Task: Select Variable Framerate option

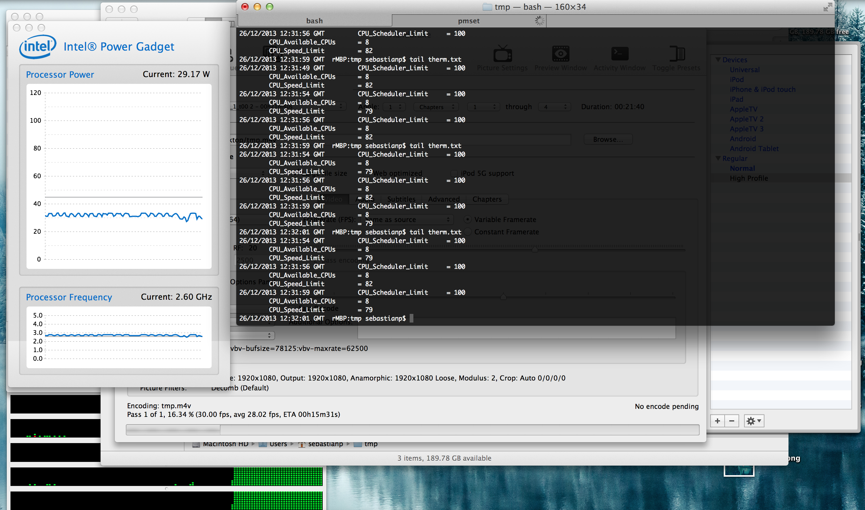Action: pyautogui.click(x=468, y=219)
